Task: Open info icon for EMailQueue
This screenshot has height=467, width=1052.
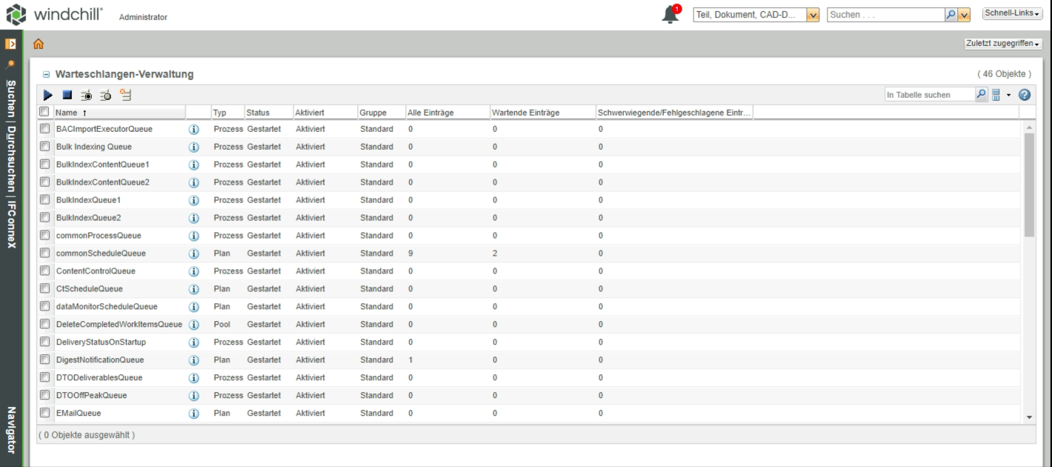Action: [195, 414]
